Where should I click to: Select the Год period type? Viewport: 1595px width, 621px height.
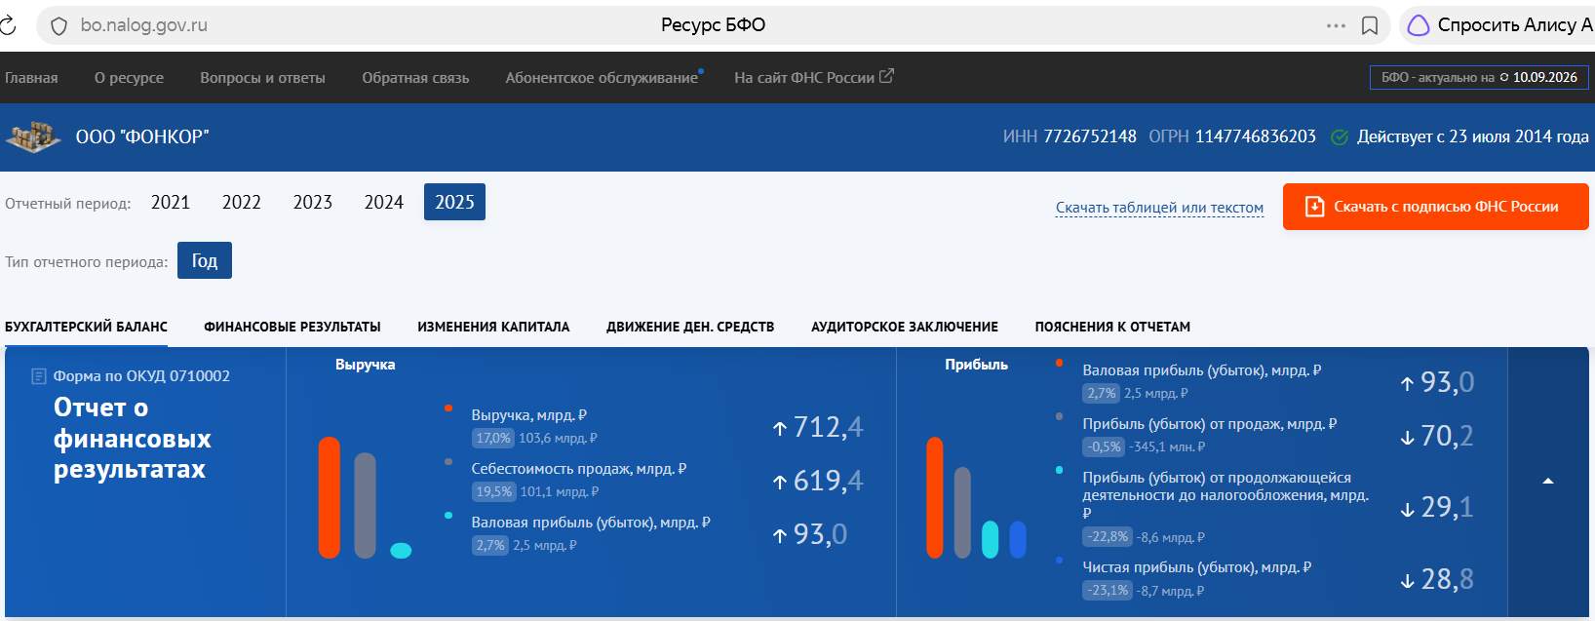(205, 260)
